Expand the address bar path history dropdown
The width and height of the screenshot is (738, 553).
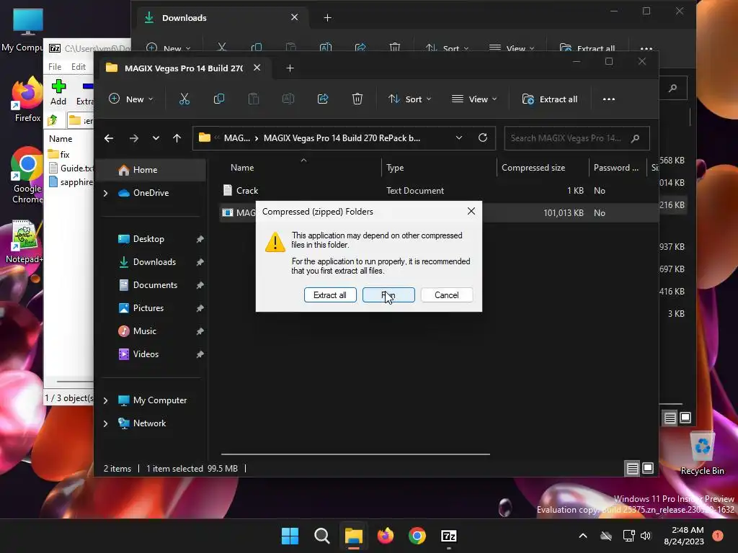tap(459, 138)
